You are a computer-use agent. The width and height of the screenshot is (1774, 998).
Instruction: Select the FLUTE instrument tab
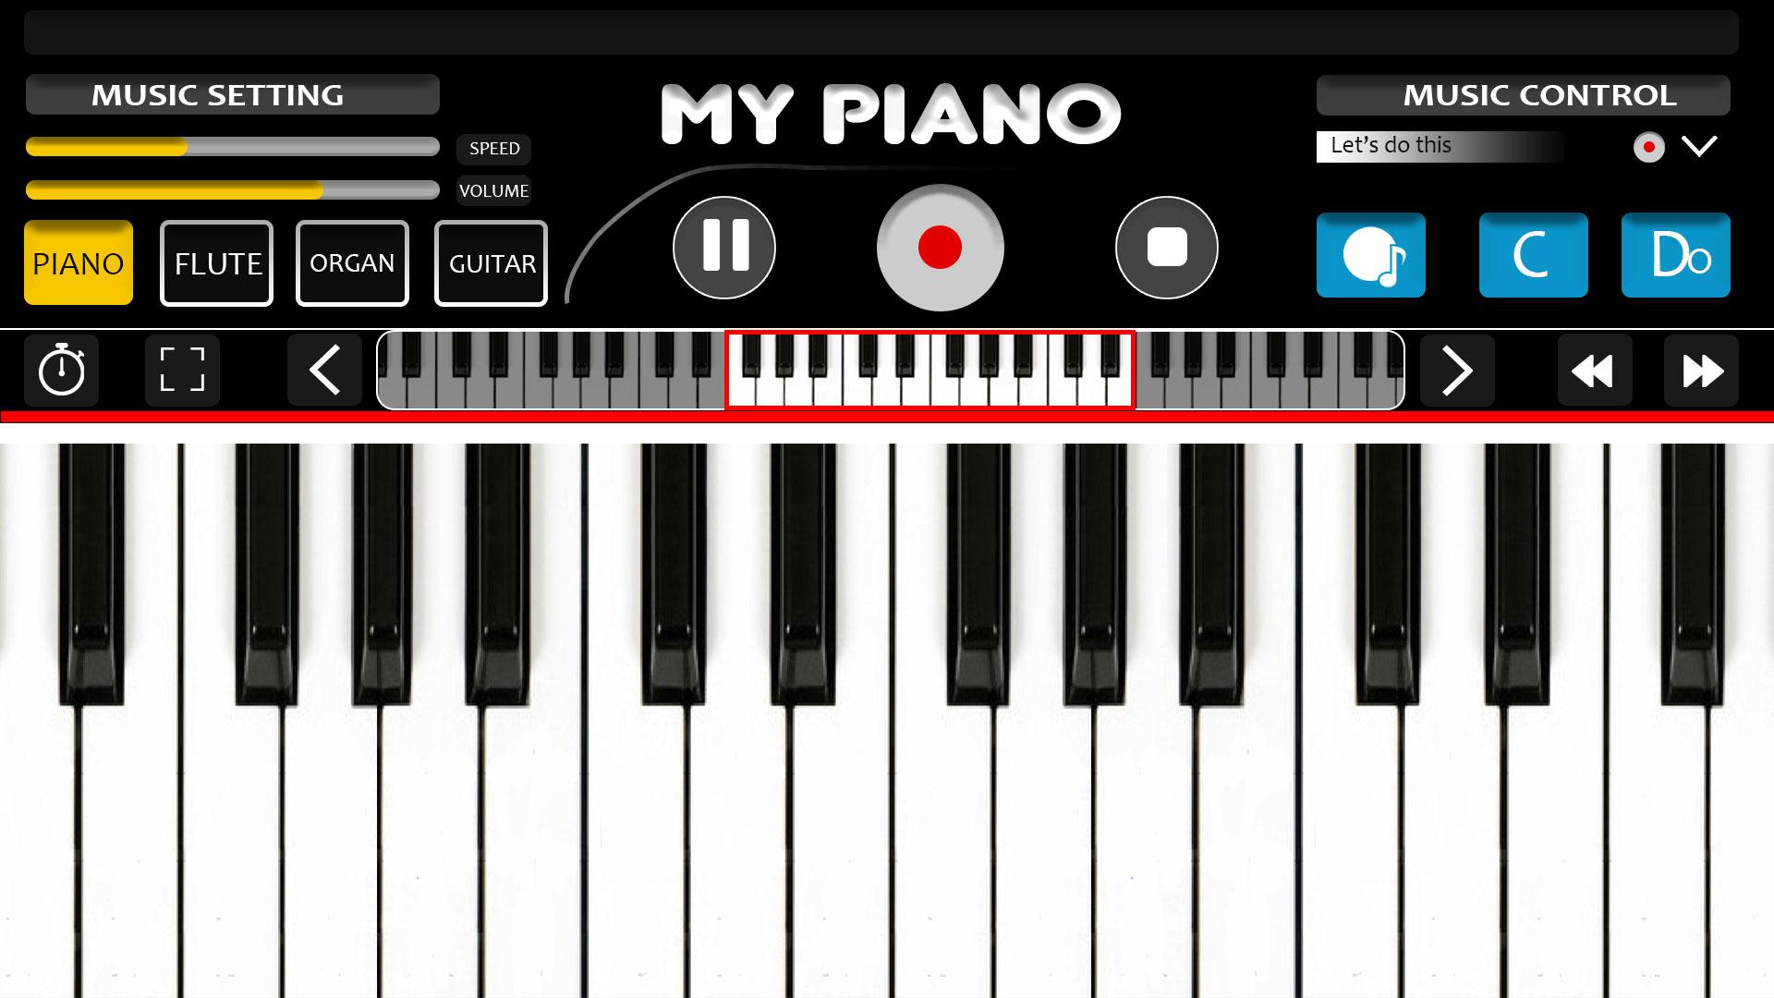(x=217, y=263)
